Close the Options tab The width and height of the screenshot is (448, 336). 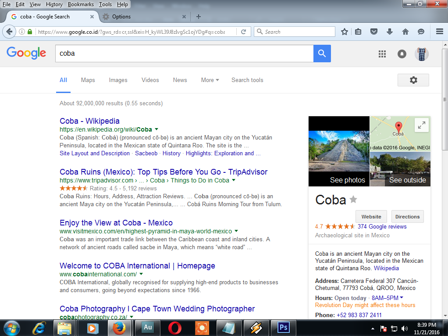tap(184, 17)
